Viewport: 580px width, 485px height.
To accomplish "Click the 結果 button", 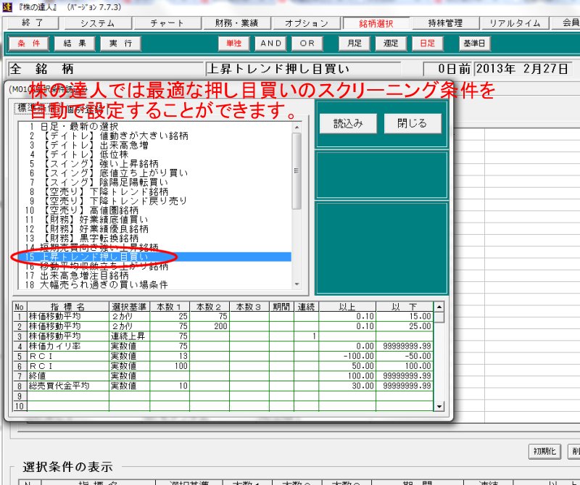I will [75, 43].
